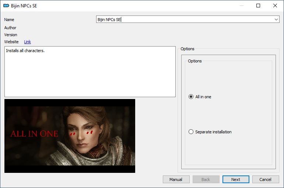Screen dimensions: 284x188
Task: Click the Manual button
Action: pos(176,180)
